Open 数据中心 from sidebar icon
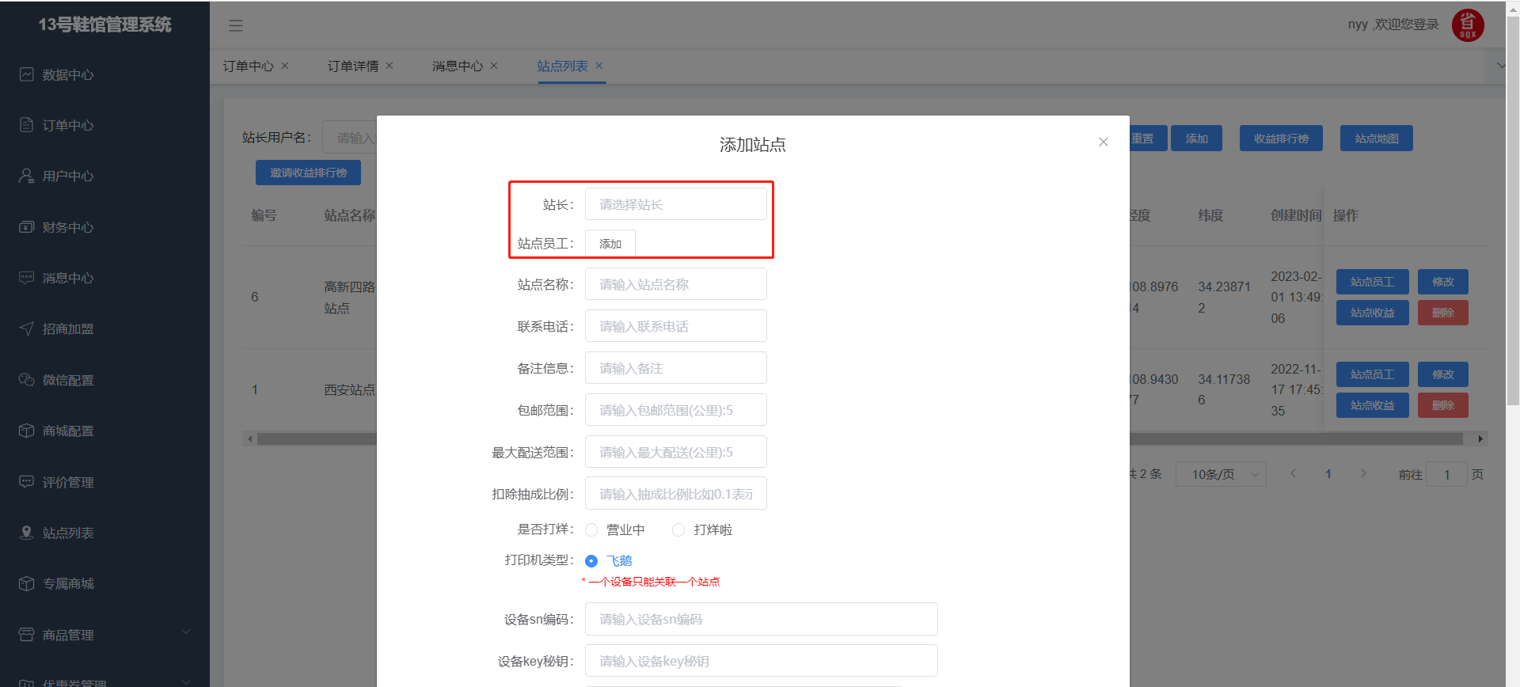This screenshot has height=687, width=1520. pyautogui.click(x=27, y=74)
